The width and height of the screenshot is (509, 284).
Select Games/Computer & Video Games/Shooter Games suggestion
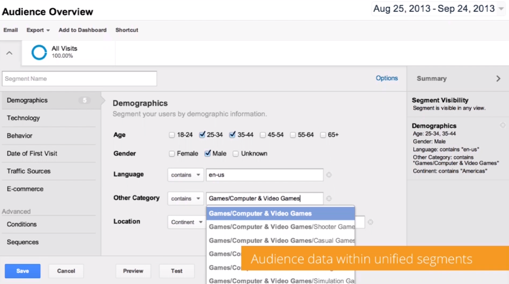pos(281,227)
